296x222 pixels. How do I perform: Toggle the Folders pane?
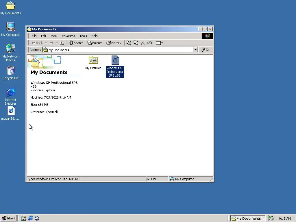tap(95, 43)
